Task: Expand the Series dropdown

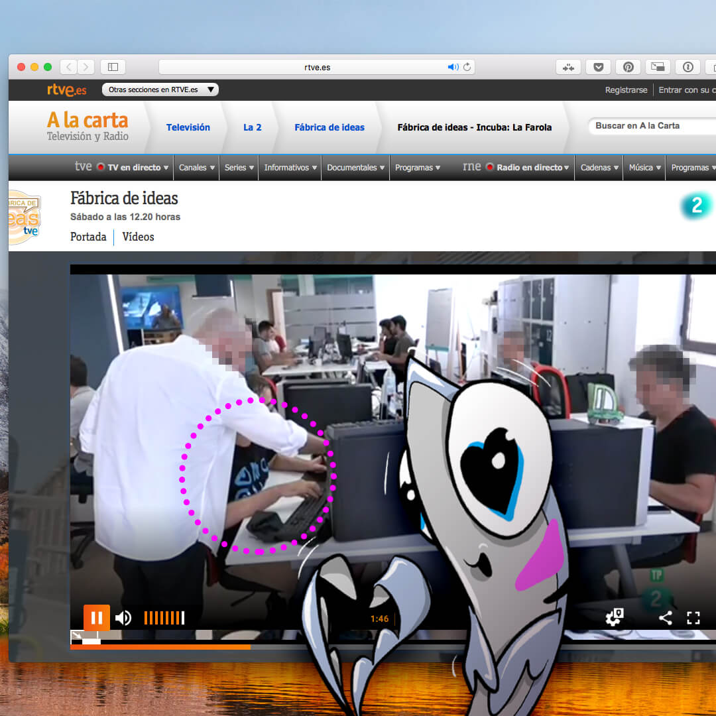Action: point(239,168)
